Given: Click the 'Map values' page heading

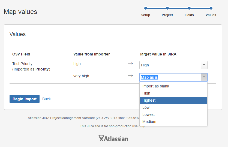Looking at the screenshot, I should click(20, 12).
